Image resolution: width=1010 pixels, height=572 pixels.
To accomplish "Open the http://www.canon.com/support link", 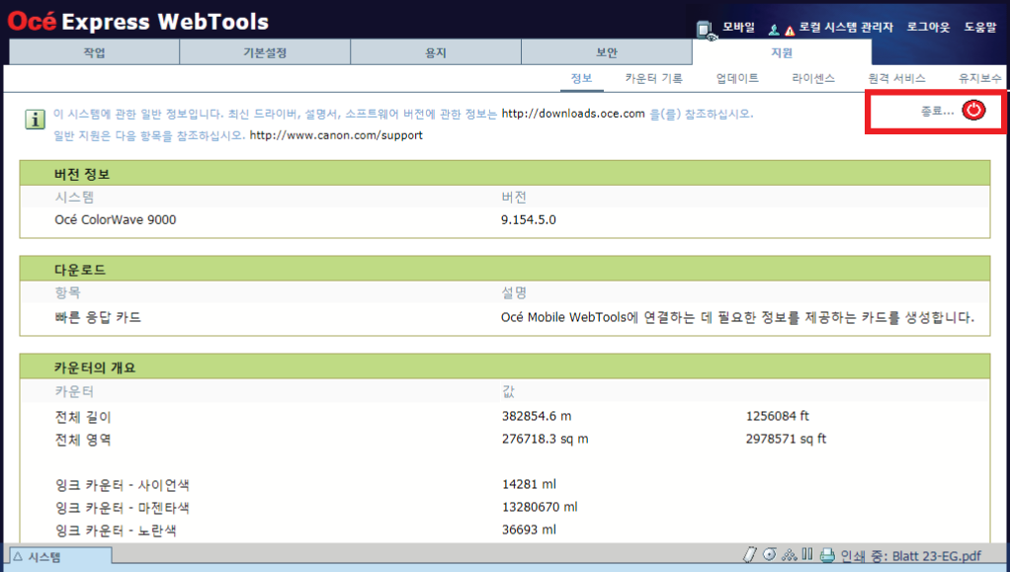I will point(336,135).
